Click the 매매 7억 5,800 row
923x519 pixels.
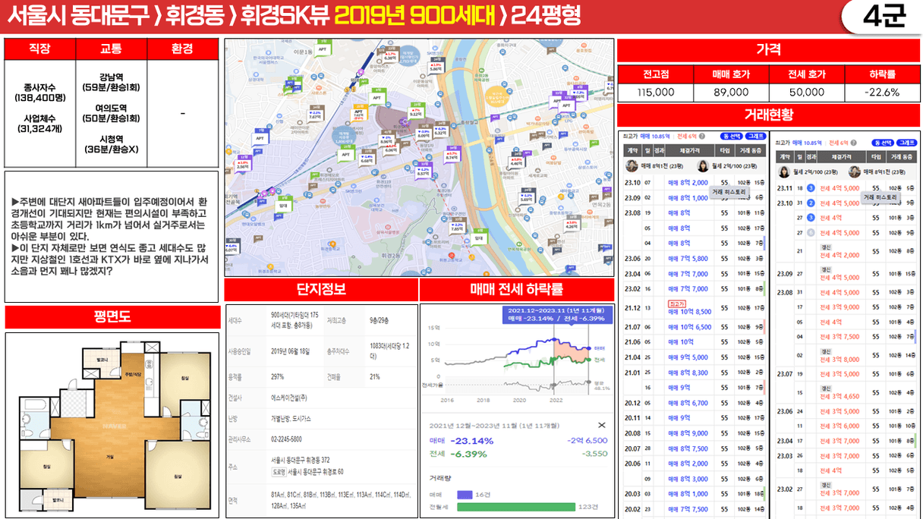coord(695,258)
